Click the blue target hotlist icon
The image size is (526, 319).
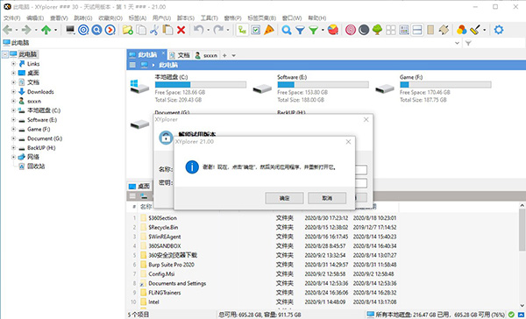[x=83, y=30]
